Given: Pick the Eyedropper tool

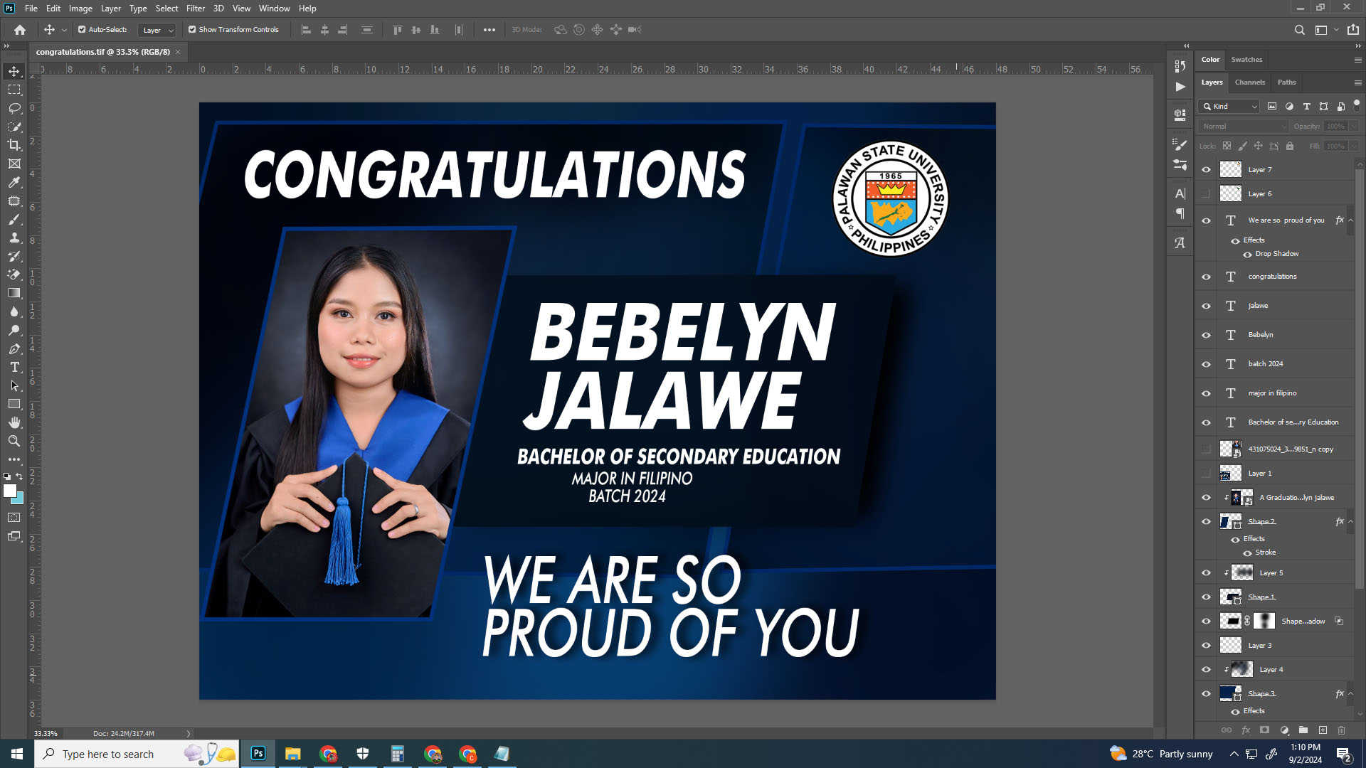Looking at the screenshot, I should [14, 182].
